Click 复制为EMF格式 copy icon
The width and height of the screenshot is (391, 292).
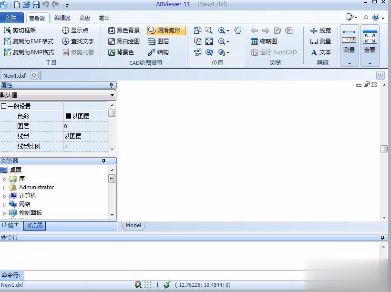(x=8, y=41)
